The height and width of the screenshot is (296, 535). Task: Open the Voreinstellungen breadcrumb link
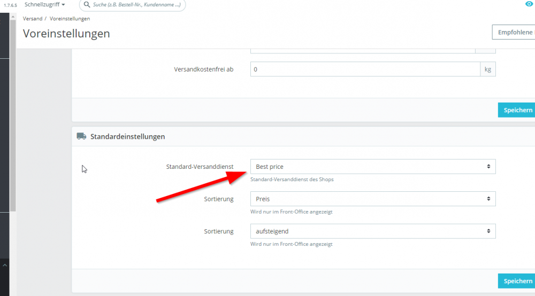(x=70, y=18)
